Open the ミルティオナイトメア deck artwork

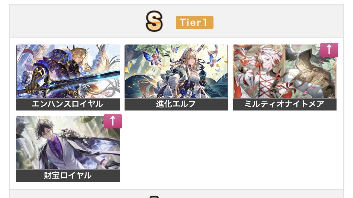pos(284,71)
